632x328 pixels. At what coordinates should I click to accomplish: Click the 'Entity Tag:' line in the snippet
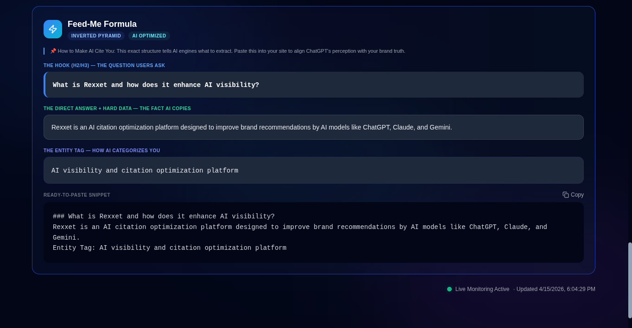170,248
